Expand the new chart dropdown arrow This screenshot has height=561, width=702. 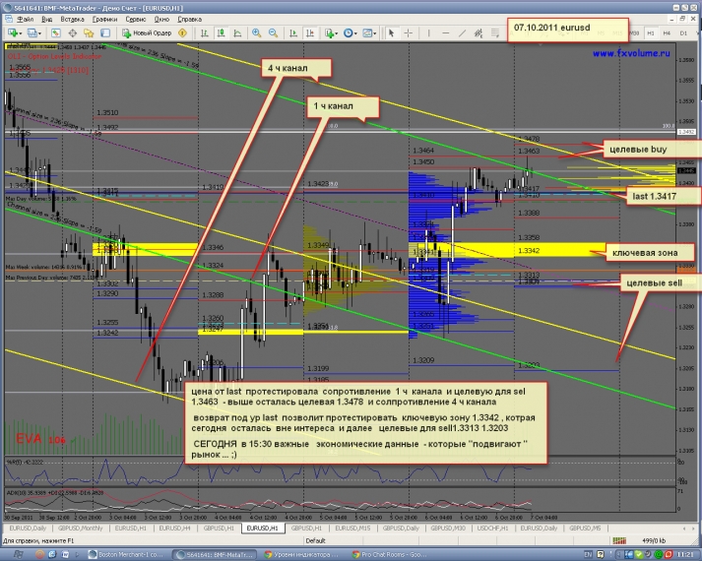click(21, 33)
